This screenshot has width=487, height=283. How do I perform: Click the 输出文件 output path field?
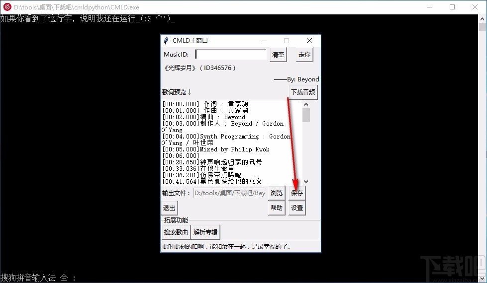pos(229,193)
